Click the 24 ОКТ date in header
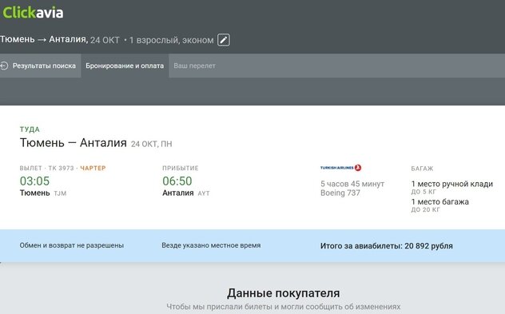This screenshot has width=505, height=314. (105, 40)
